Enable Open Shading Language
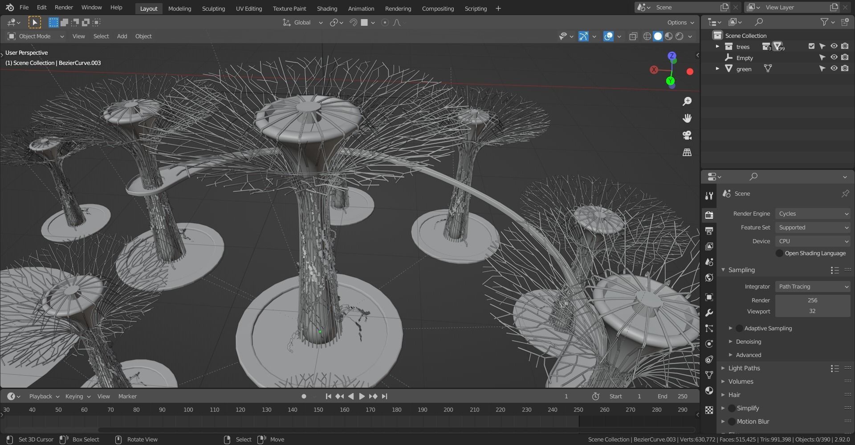The height and width of the screenshot is (445, 855). coord(779,253)
